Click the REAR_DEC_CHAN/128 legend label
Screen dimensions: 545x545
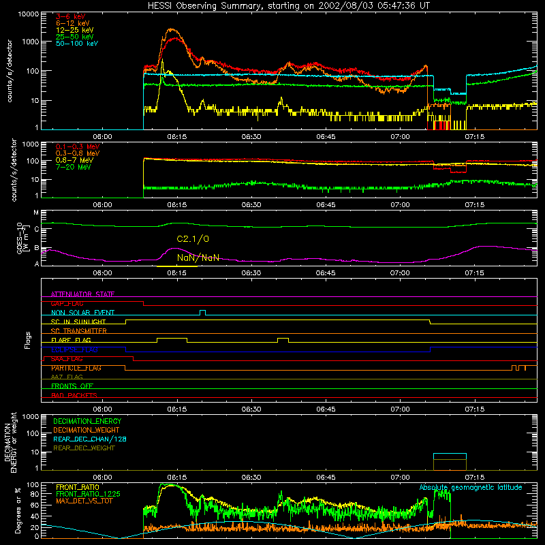90,439
